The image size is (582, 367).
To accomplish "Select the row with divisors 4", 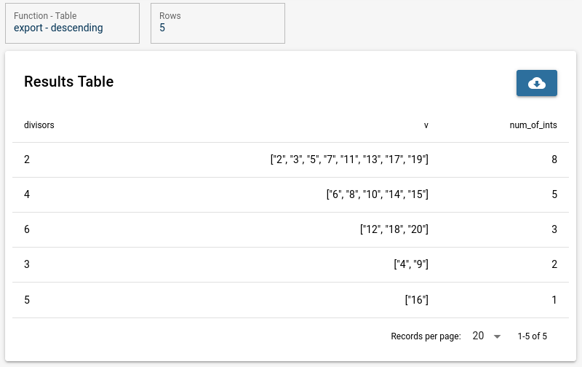I will pos(290,194).
